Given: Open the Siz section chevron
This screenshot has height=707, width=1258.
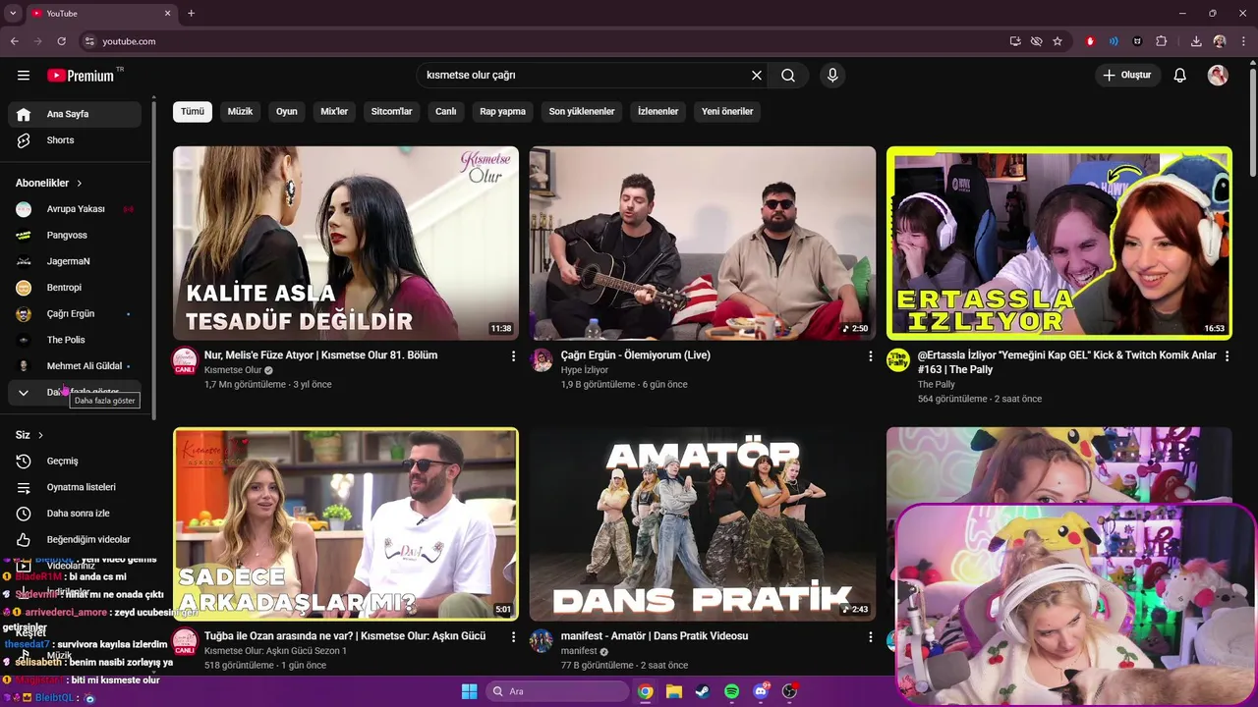Looking at the screenshot, I should tap(40, 435).
